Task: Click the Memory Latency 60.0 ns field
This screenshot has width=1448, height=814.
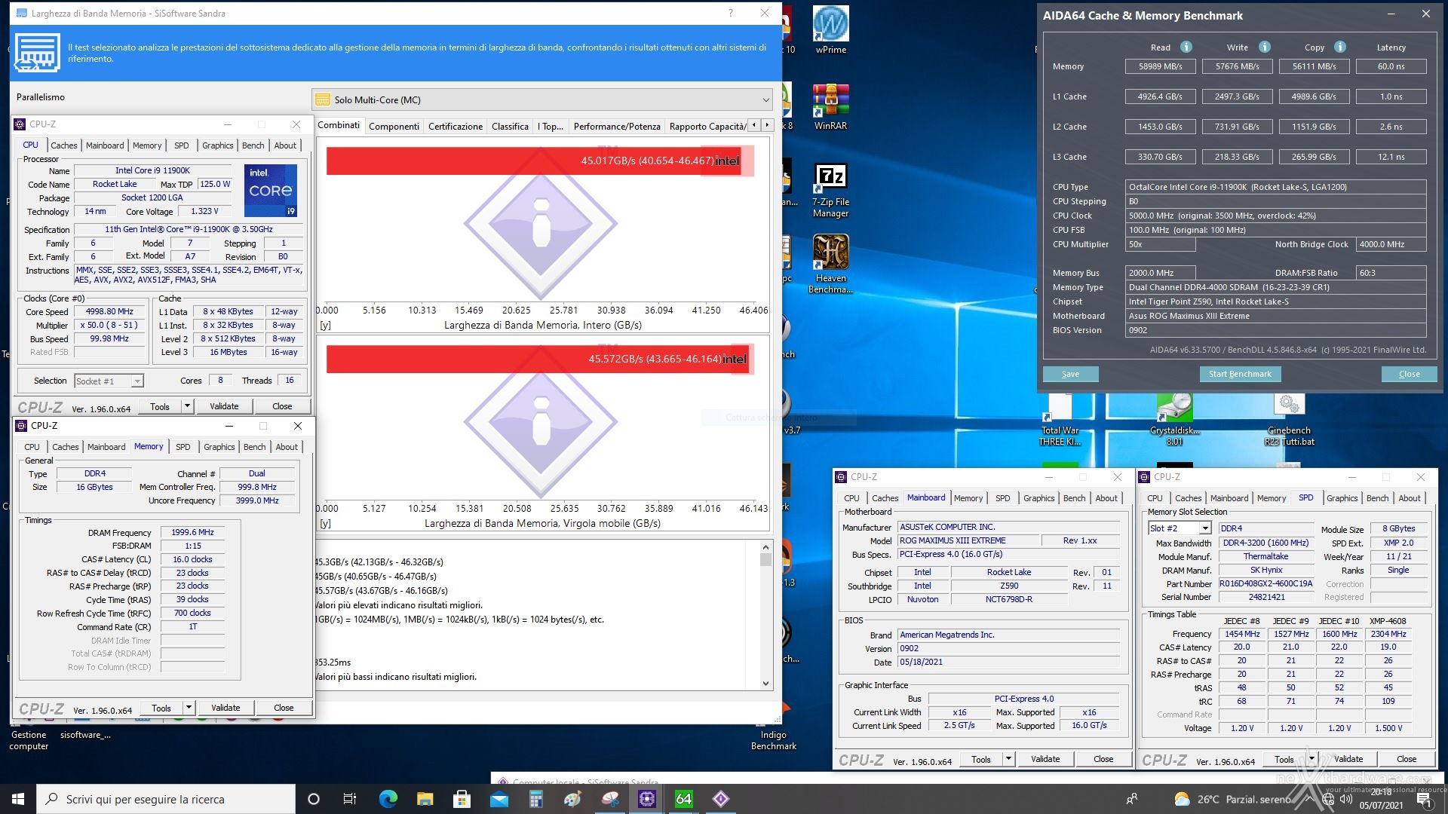Action: (1391, 66)
